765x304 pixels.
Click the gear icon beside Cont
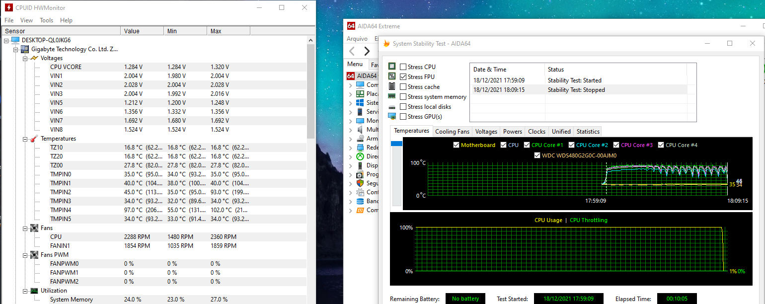click(x=360, y=192)
